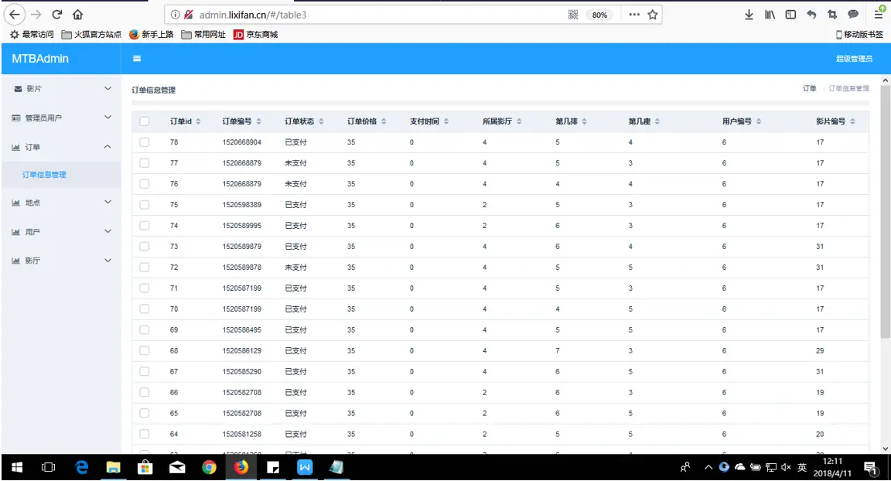The width and height of the screenshot is (891, 481).
Task: Open the 移动版书签 mobile bookmarks
Action: pyautogui.click(x=859, y=34)
